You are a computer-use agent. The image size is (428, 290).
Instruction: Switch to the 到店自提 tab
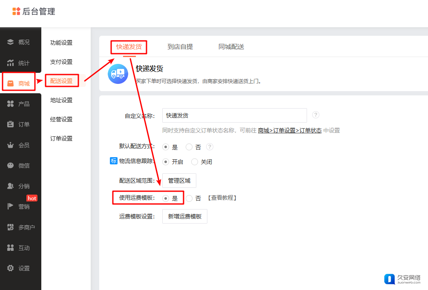[180, 47]
